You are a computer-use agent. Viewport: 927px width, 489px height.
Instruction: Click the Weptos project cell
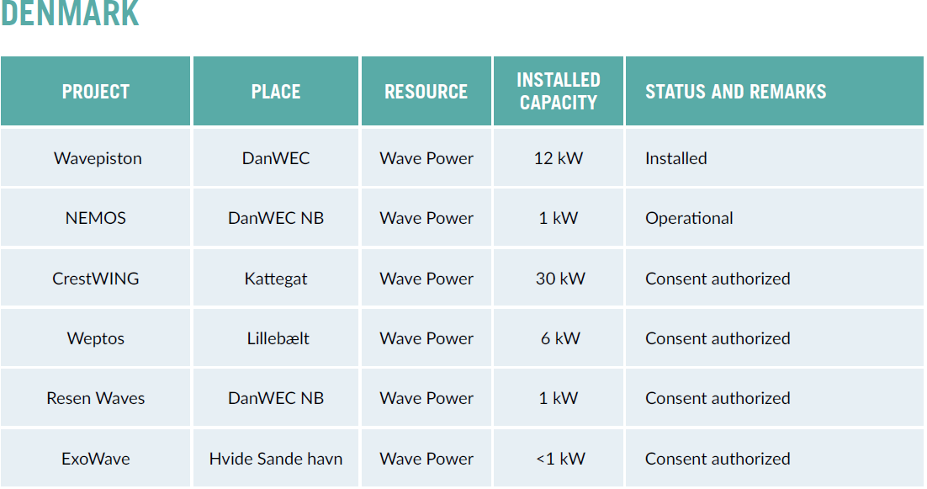(x=96, y=338)
